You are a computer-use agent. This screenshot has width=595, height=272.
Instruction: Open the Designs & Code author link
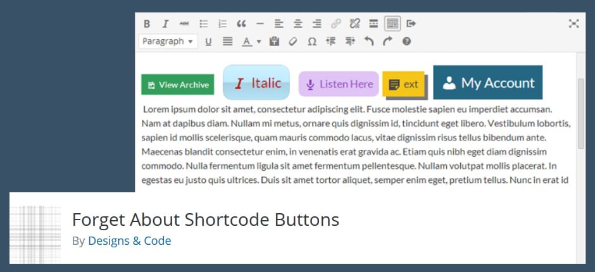point(129,241)
